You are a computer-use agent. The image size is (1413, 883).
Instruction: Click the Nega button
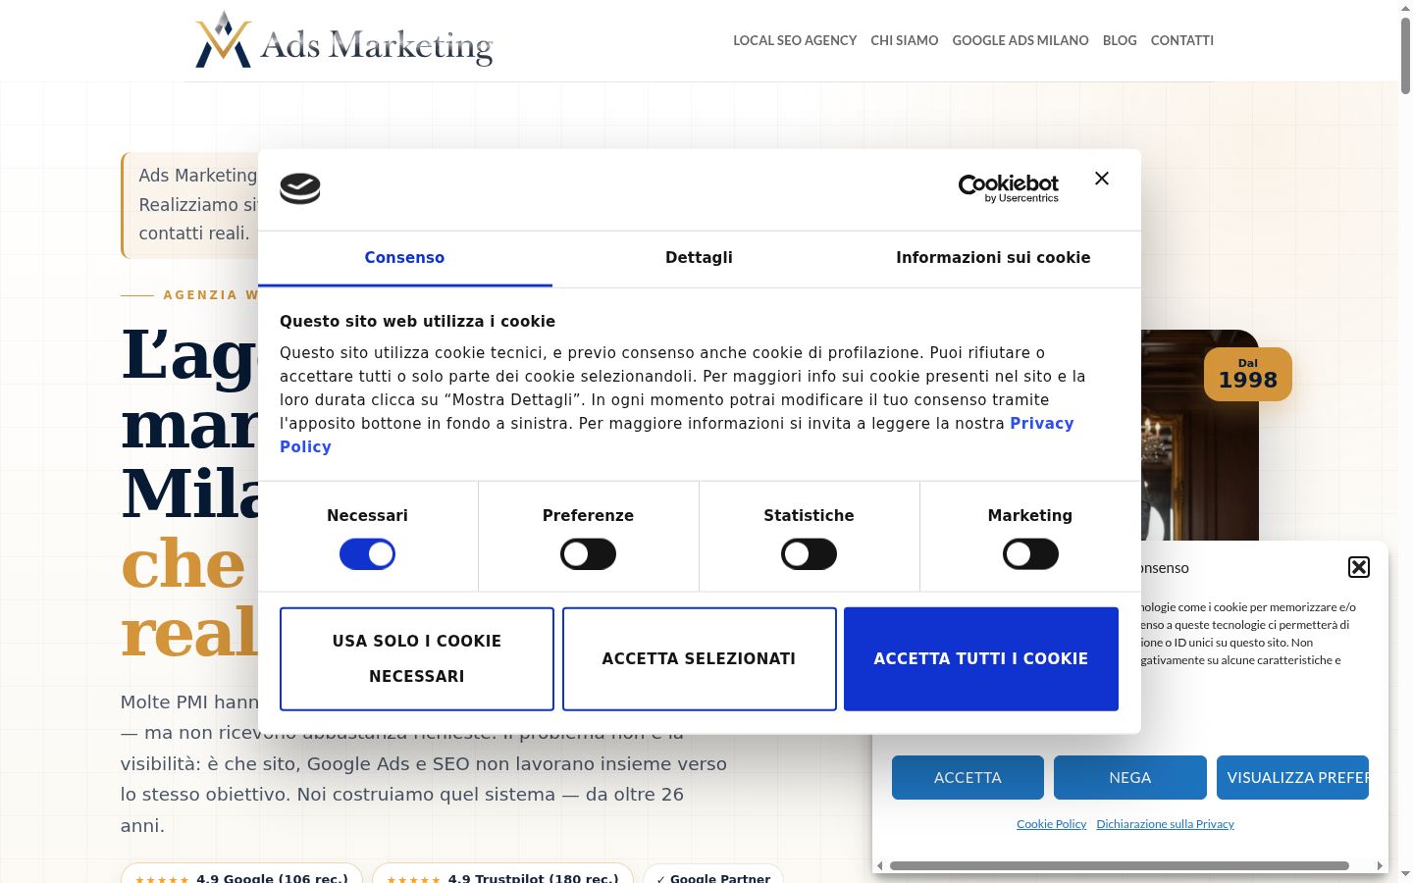(x=1130, y=777)
